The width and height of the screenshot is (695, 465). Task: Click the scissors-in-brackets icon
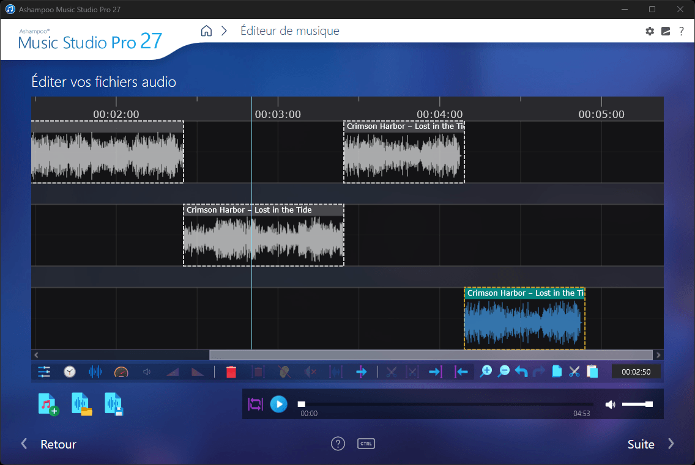pyautogui.click(x=412, y=372)
